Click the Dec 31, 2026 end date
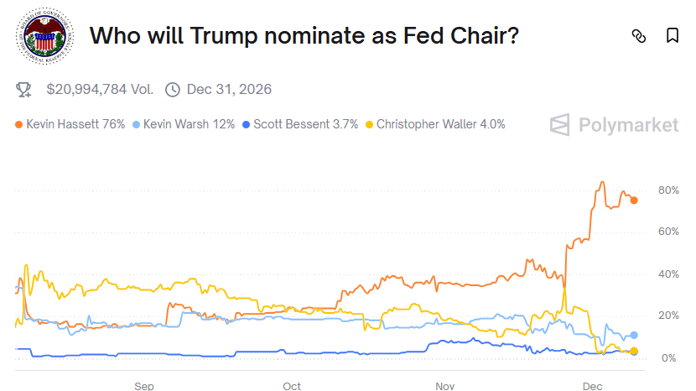Screen dimensions: 696x391 click(229, 89)
